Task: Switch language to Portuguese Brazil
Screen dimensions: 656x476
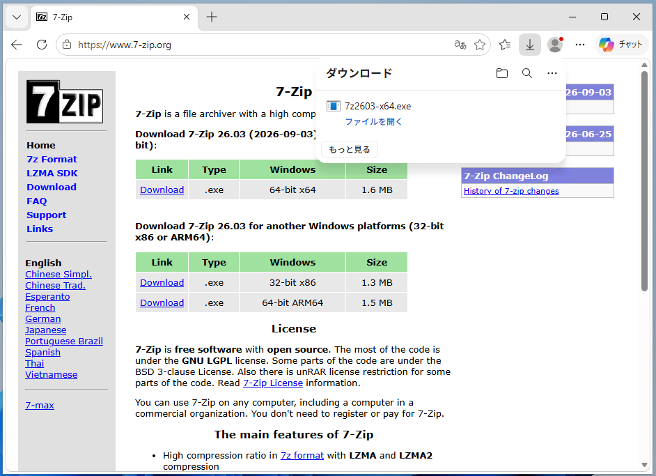Action: pos(64,341)
